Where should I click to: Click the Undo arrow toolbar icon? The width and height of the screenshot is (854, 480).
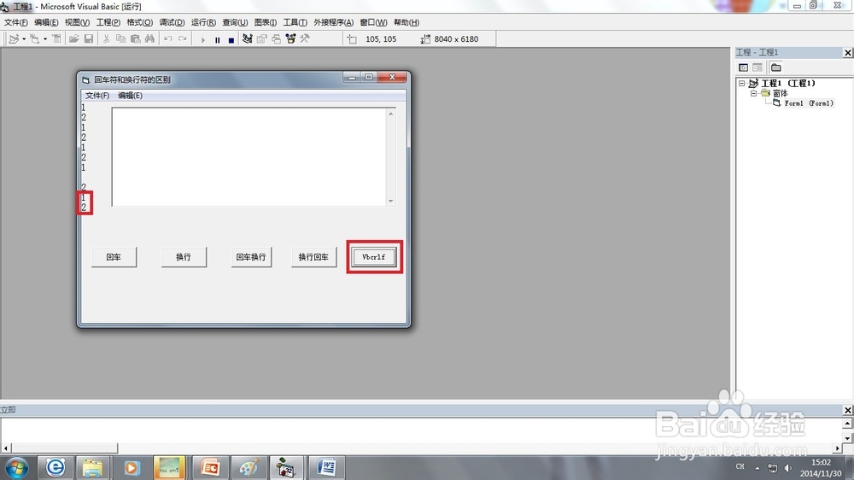tap(168, 38)
